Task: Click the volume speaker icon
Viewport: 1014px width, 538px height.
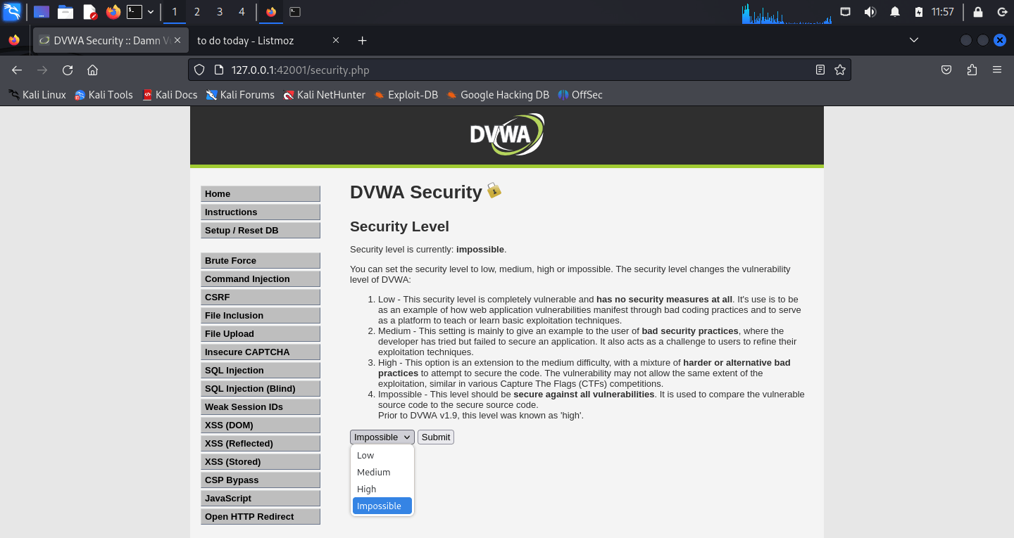Action: [870, 12]
